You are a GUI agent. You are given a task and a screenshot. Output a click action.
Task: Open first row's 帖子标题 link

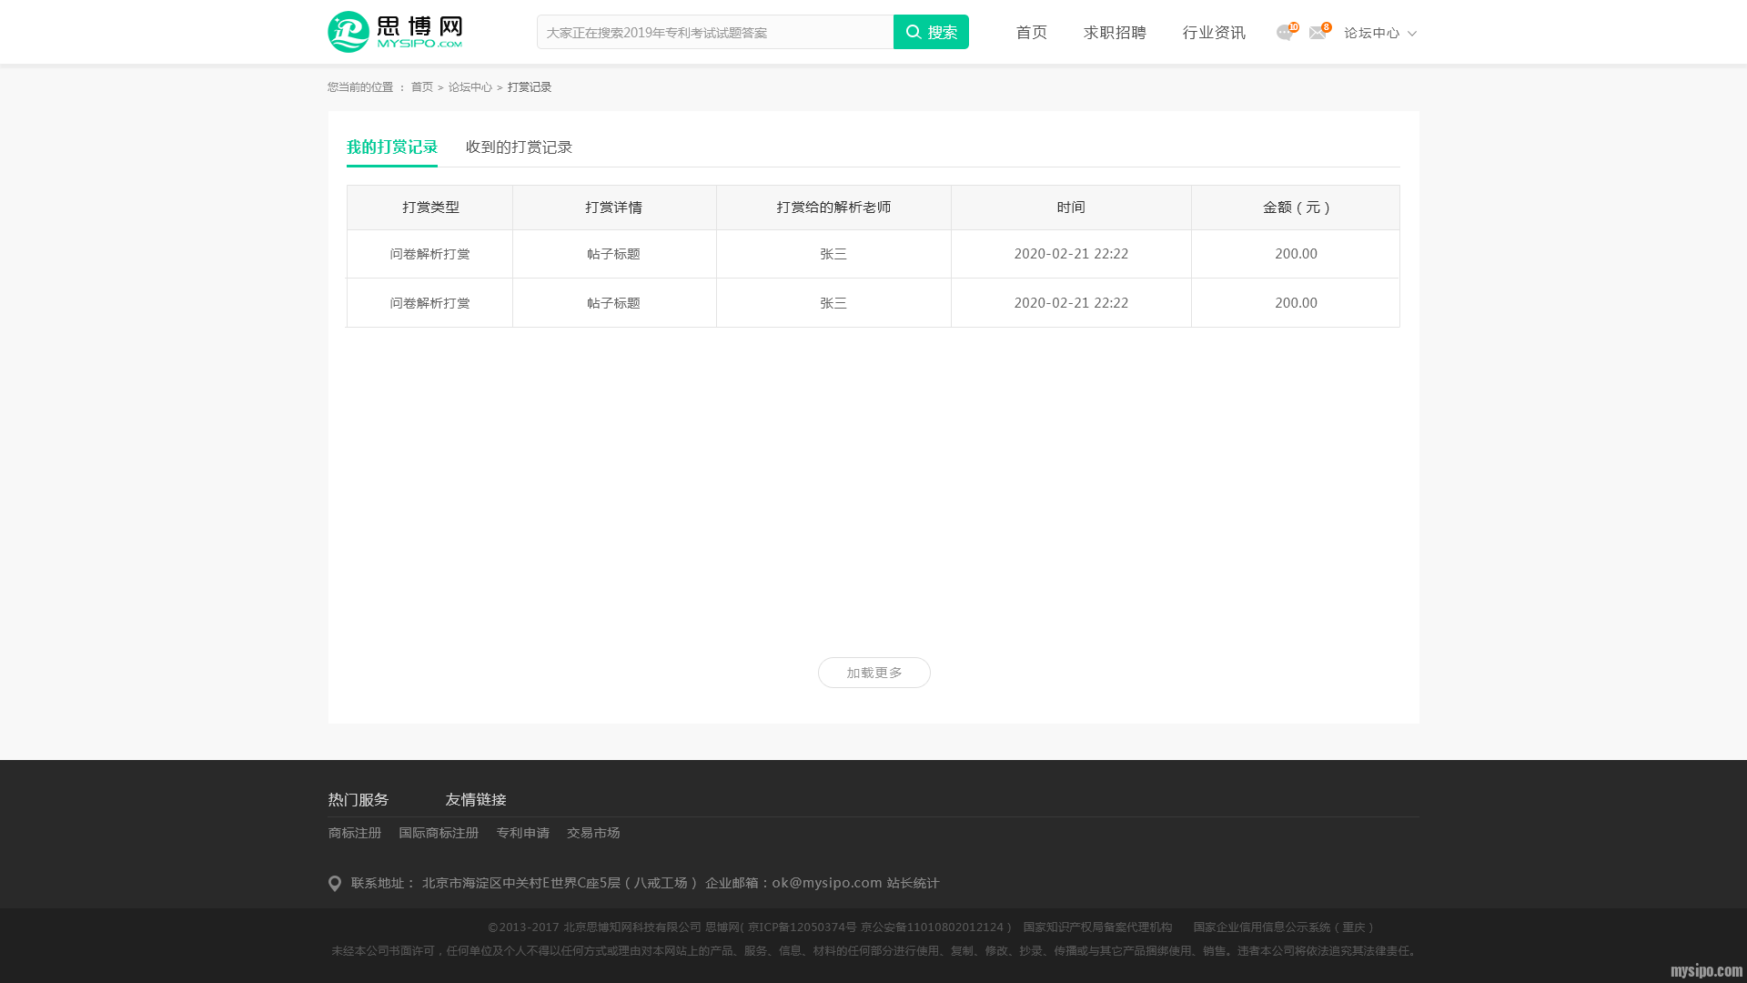613,254
